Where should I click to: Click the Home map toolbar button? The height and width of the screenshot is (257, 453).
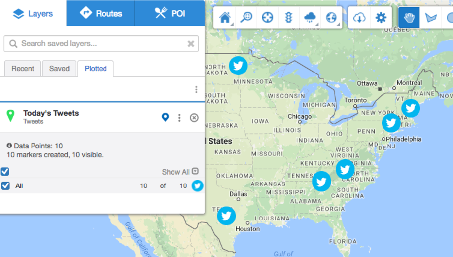pyautogui.click(x=225, y=18)
